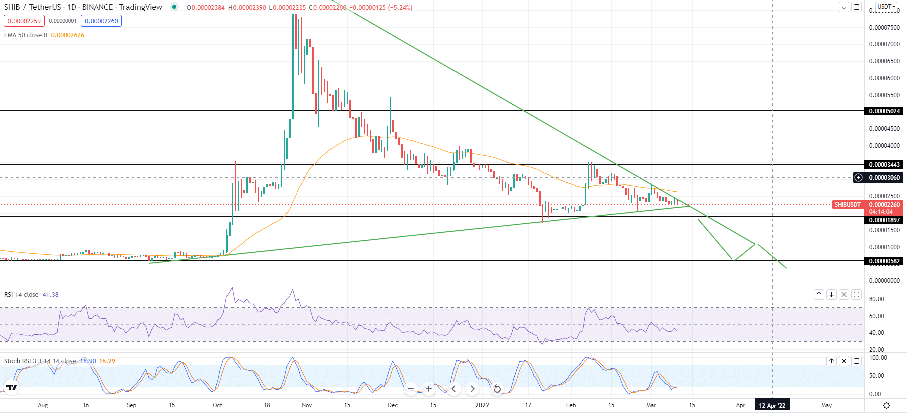Image resolution: width=907 pixels, height=413 pixels.
Task: Click the 0.00003443 horizontal line price label
Action: click(884, 165)
